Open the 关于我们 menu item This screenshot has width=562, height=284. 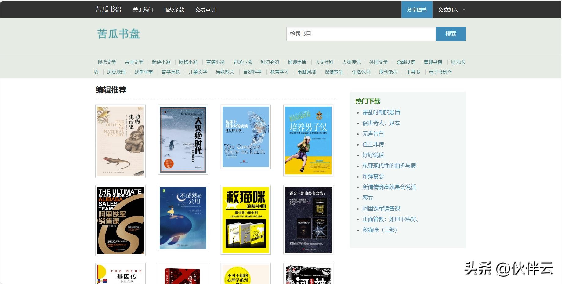coord(143,9)
